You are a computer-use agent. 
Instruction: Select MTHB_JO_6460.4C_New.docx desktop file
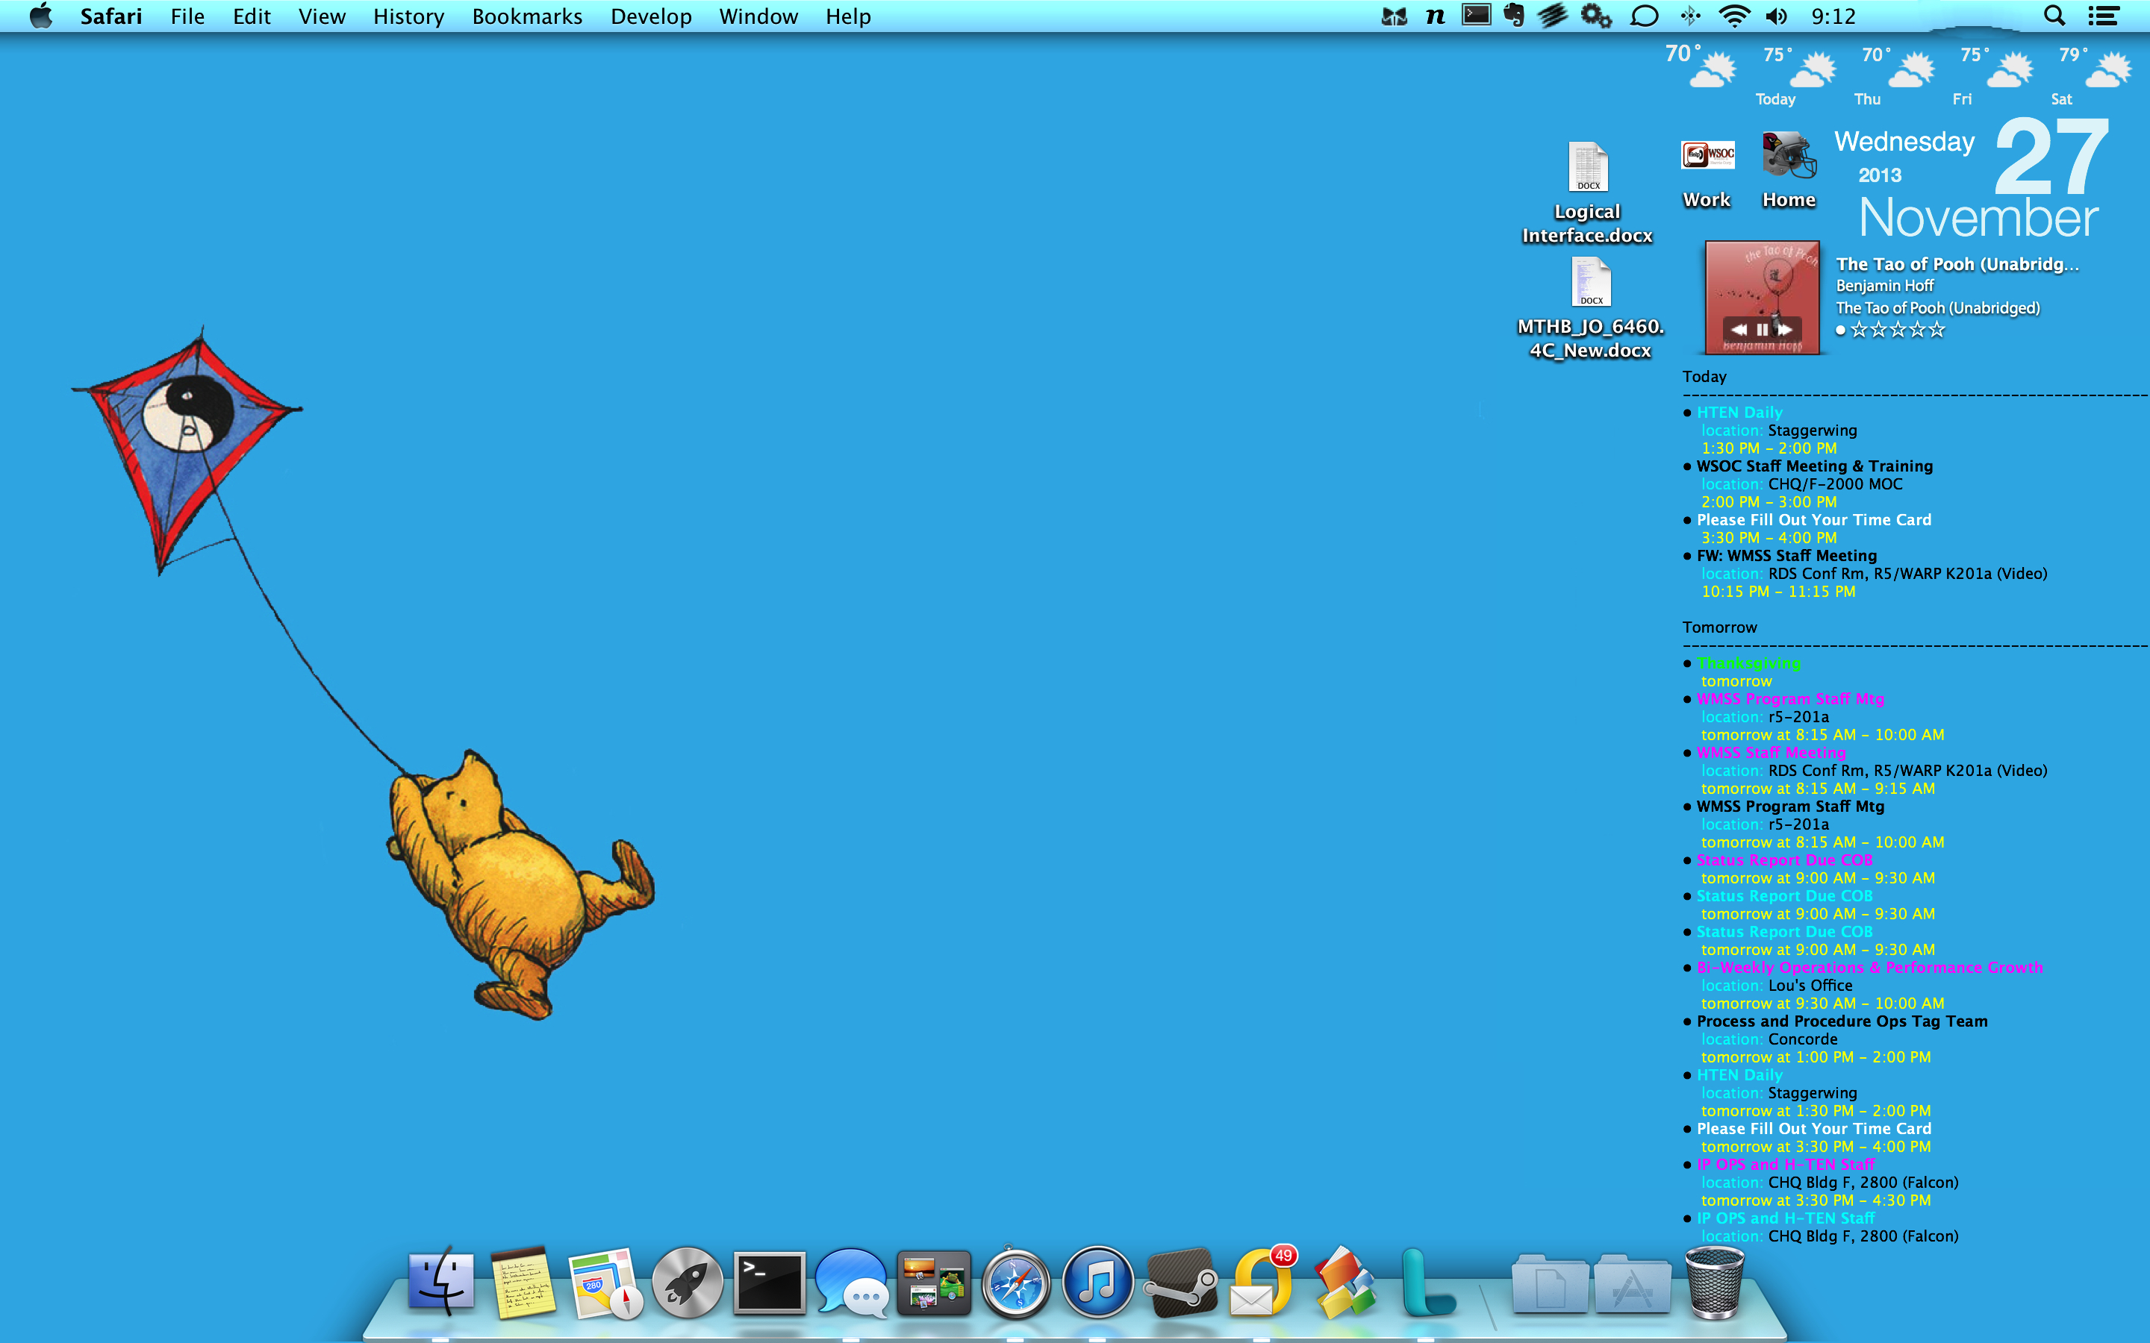click(1590, 307)
